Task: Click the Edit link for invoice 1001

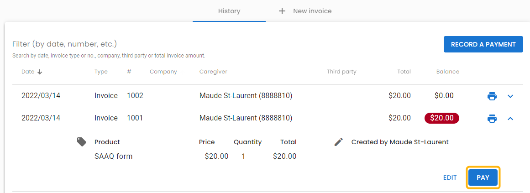Action: [x=450, y=177]
